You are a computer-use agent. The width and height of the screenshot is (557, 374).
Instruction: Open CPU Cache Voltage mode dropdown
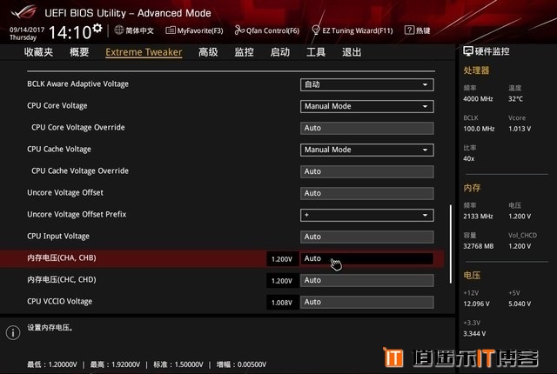(x=367, y=150)
